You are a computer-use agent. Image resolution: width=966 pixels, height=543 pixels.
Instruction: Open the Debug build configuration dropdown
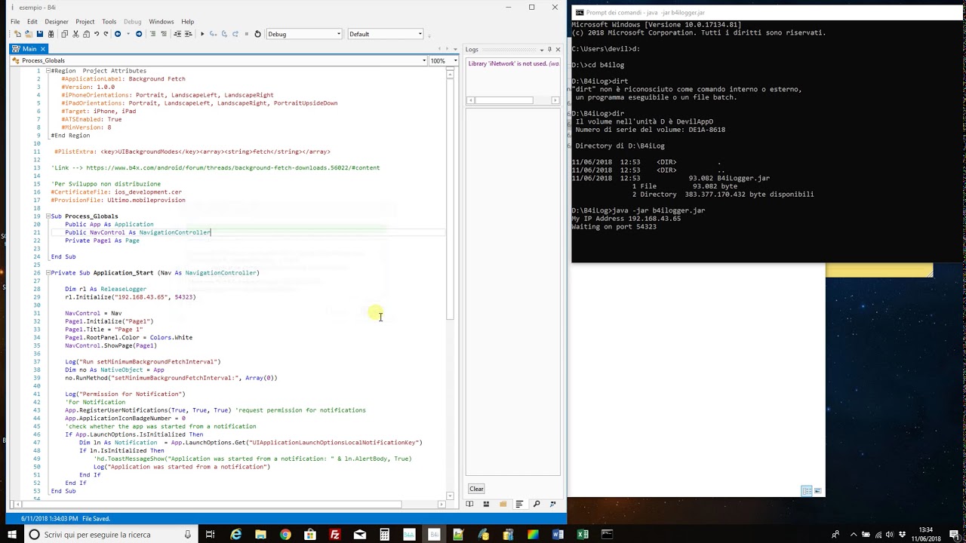pyautogui.click(x=304, y=34)
